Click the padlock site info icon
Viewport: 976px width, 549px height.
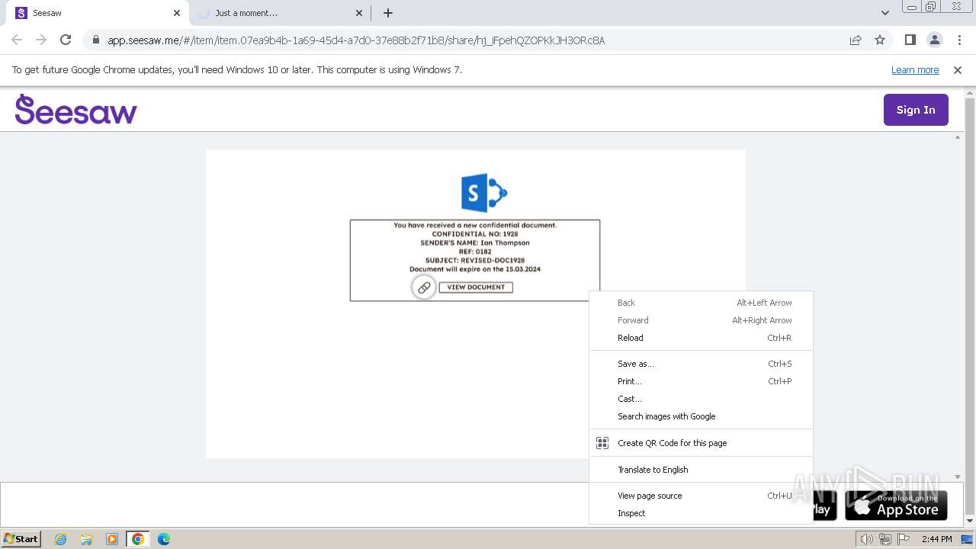tap(95, 40)
